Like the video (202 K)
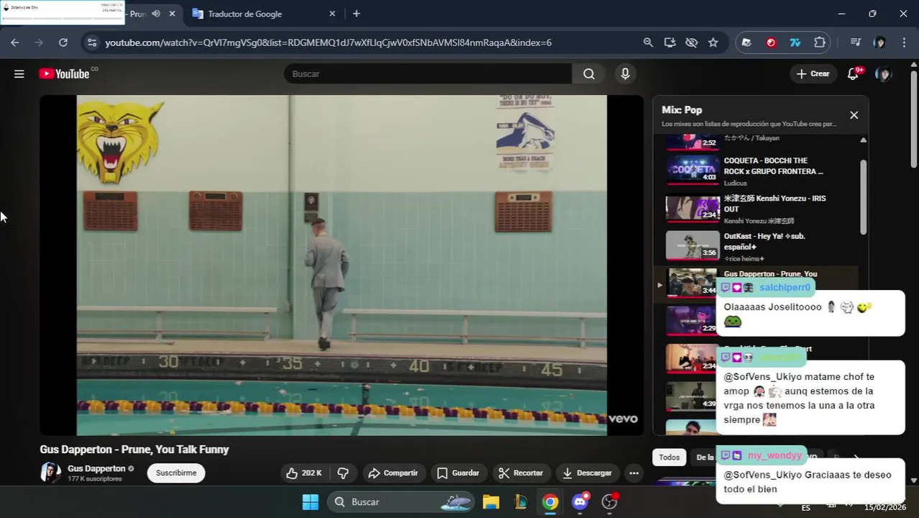 304,473
